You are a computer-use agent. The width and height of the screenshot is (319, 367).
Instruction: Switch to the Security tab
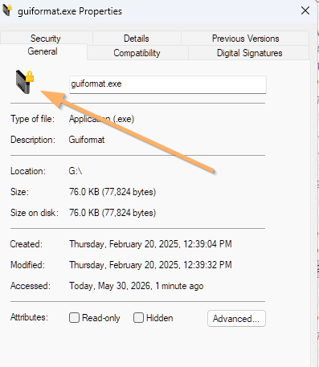tap(46, 39)
